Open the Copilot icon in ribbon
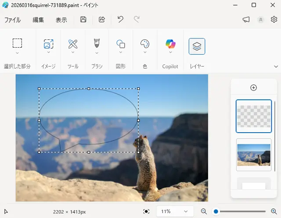The width and height of the screenshot is (281, 218). click(170, 44)
